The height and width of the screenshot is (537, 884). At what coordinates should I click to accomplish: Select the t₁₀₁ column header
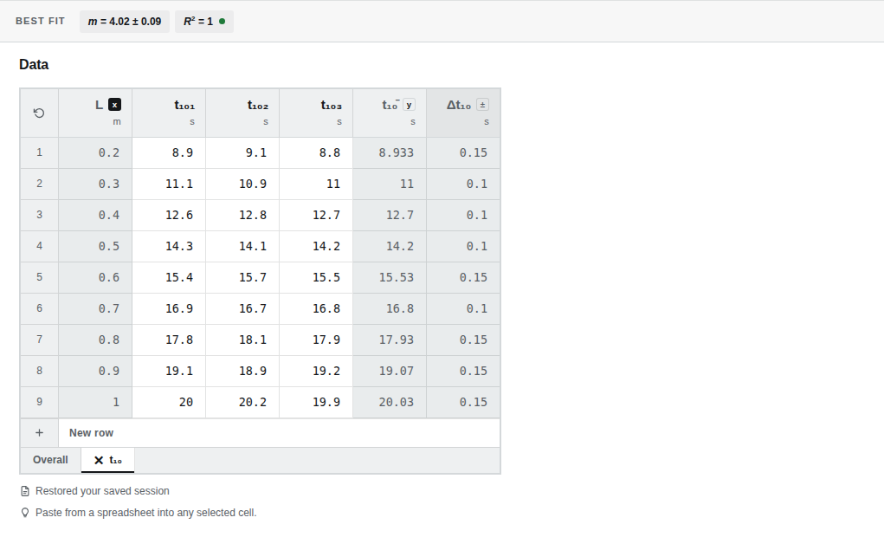click(169, 113)
